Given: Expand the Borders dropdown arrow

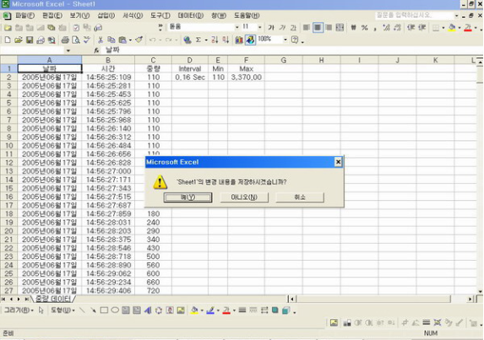Looking at the screenshot, I should [443, 28].
